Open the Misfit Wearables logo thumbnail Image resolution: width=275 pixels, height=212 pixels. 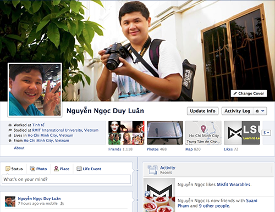coord(159,187)
